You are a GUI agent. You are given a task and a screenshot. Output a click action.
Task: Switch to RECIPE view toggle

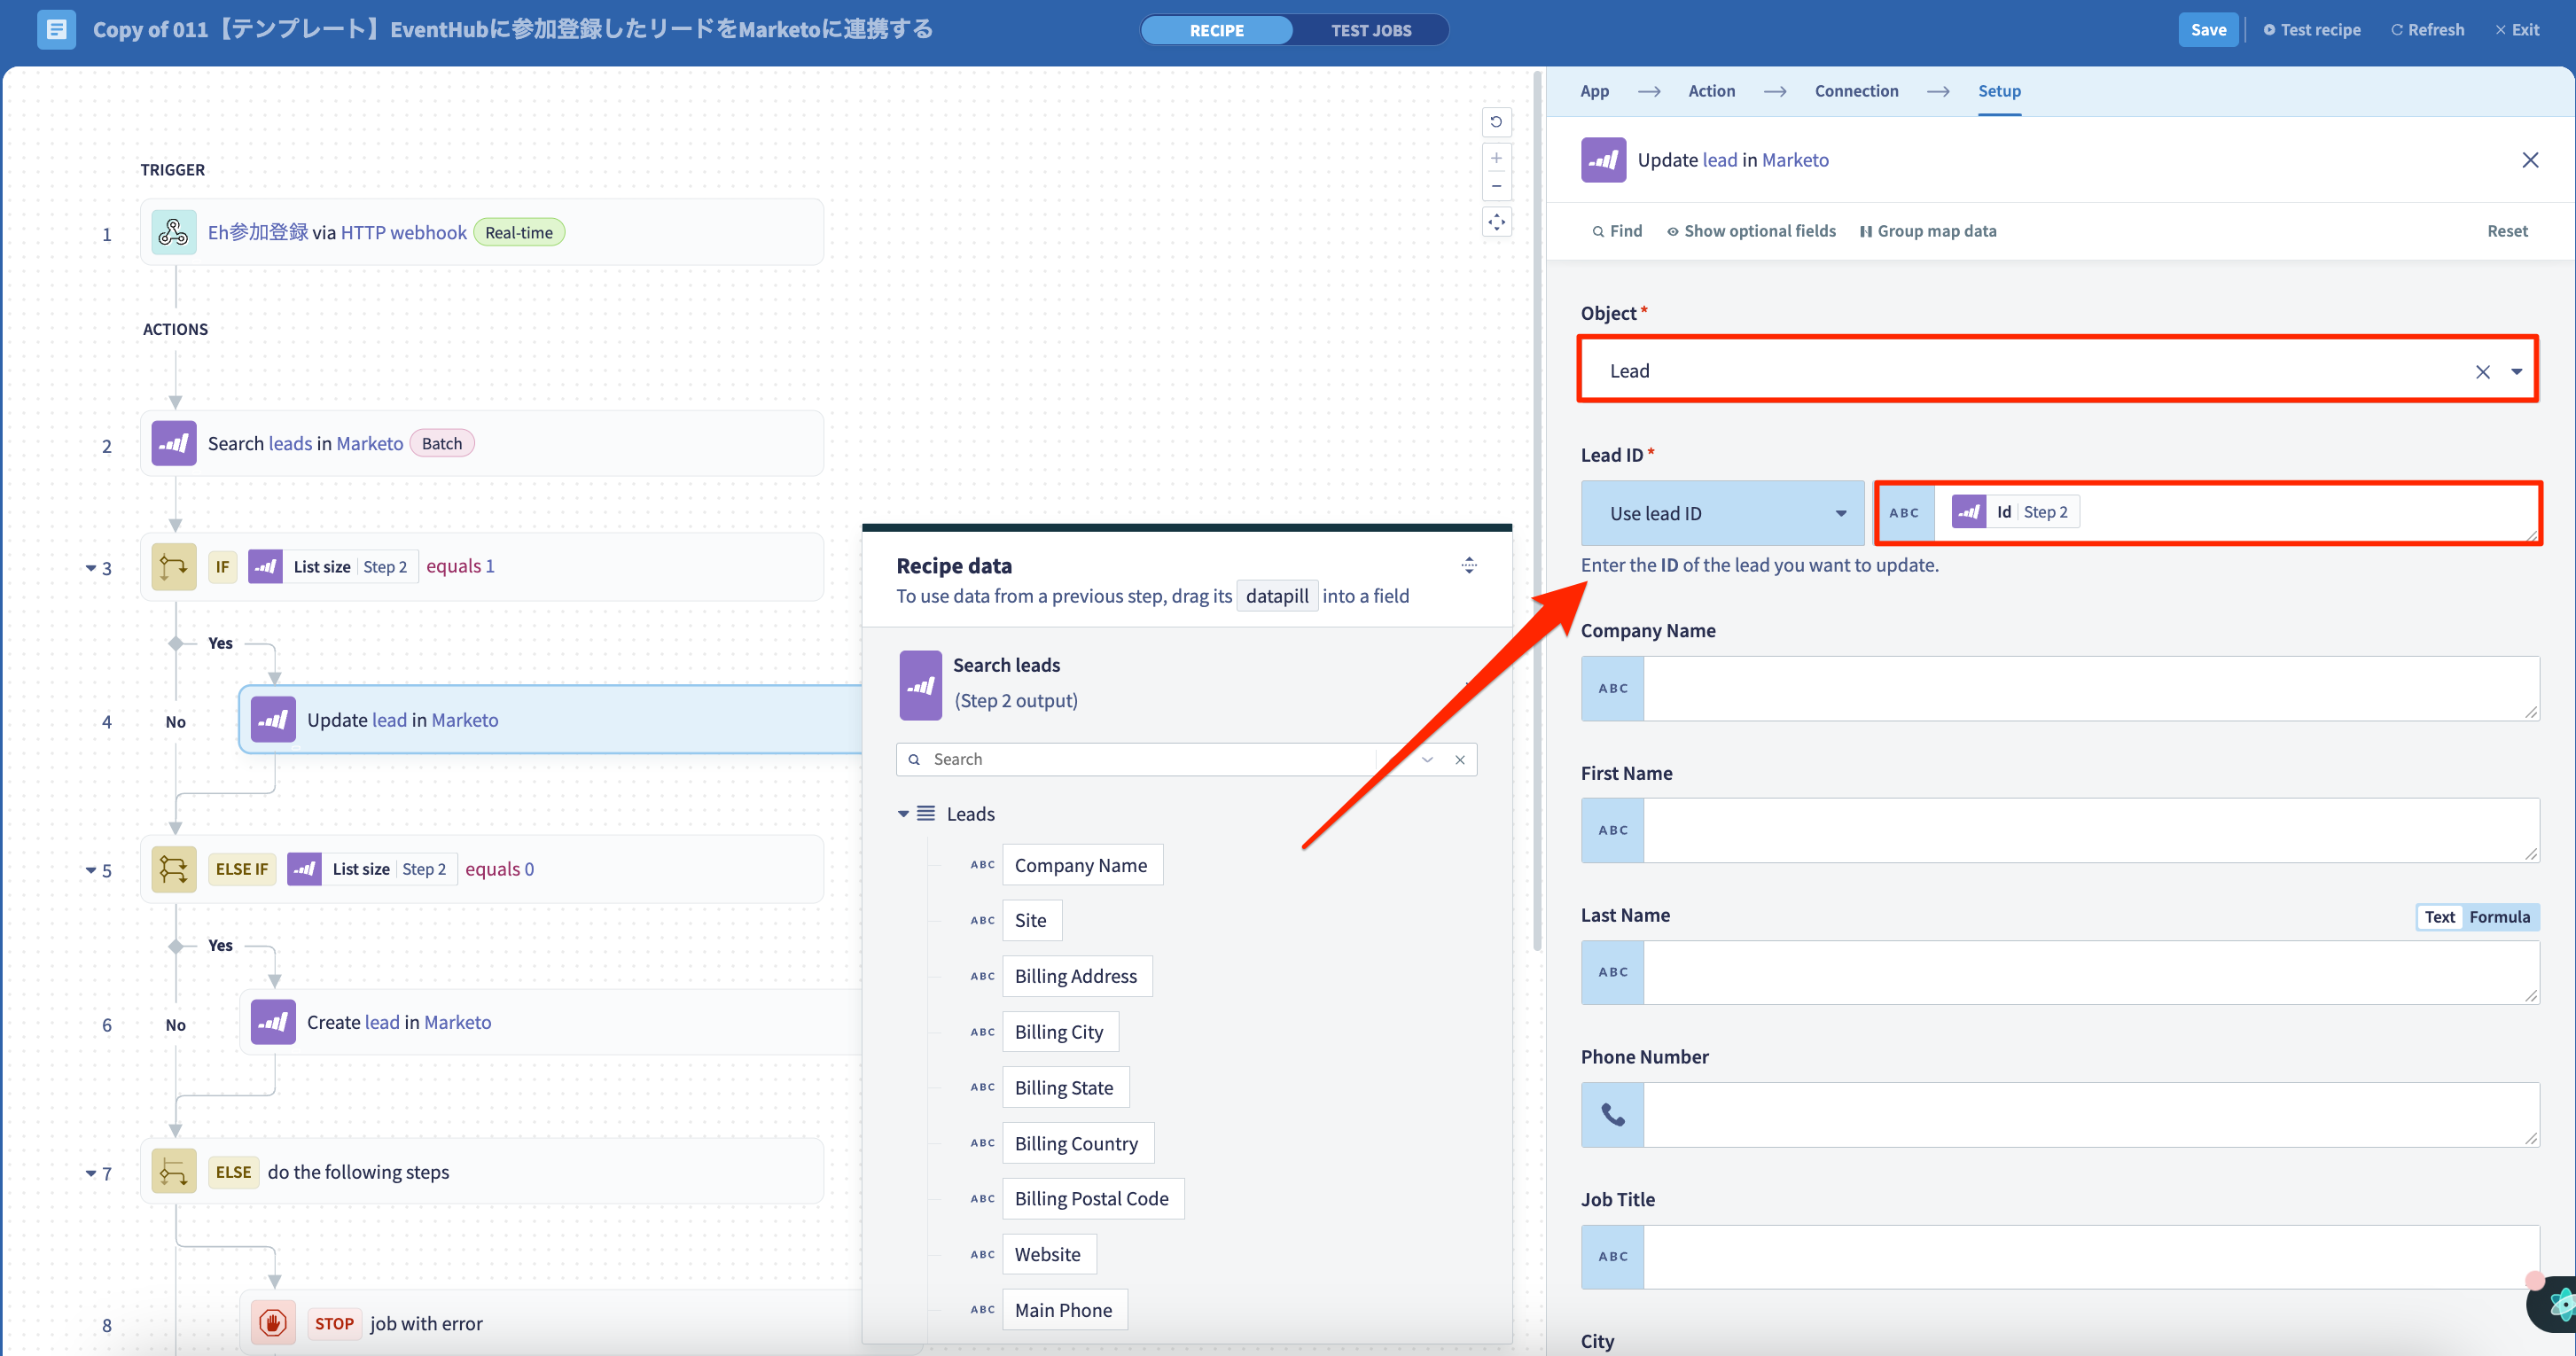tap(1217, 30)
